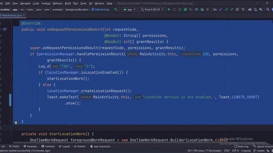The image size is (273, 153).
Task: Click the example breadcrumb segment
Action: (57, 9)
